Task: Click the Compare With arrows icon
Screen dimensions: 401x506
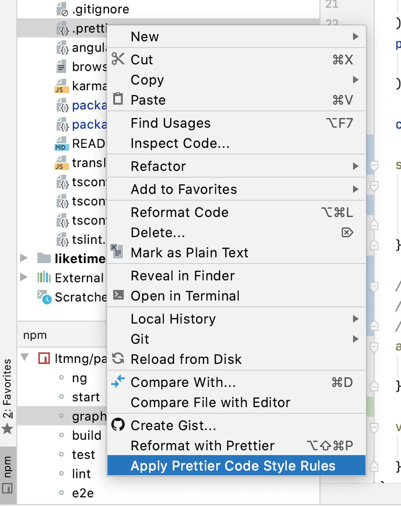Action: point(118,381)
